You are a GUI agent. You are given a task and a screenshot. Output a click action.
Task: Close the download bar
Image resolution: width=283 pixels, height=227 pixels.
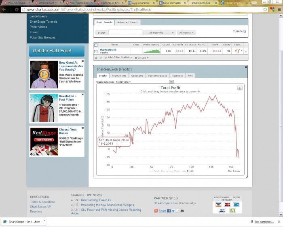(x=279, y=222)
